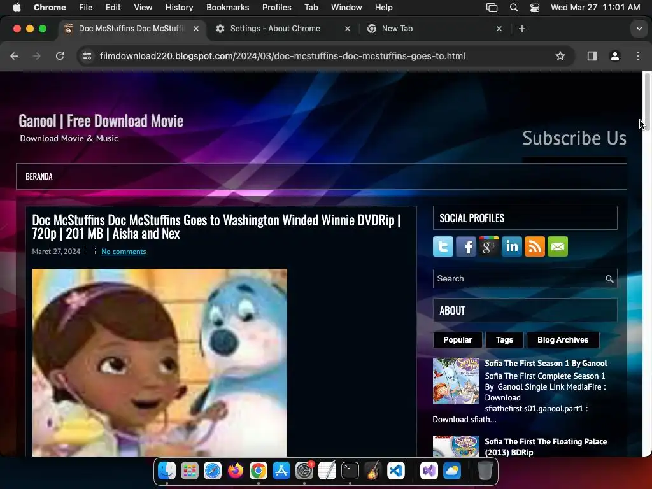Open Finder from the dock

167,471
